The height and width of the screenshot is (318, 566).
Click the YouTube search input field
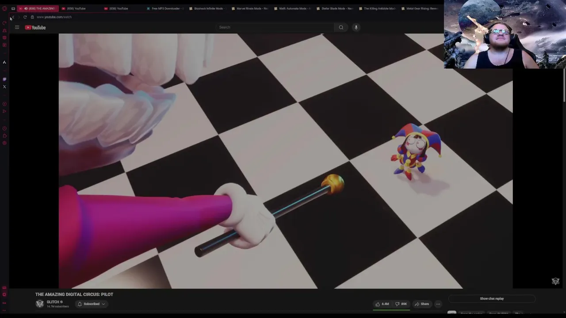pyautogui.click(x=275, y=27)
